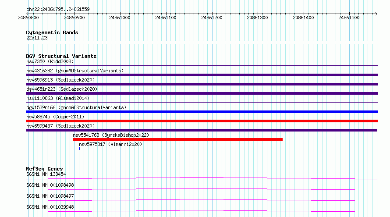Open variant nsv6599457 (Sedlazeck2020)
The height and width of the screenshot is (217, 390).
pos(60,126)
